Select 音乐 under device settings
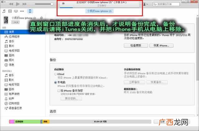 9,41
